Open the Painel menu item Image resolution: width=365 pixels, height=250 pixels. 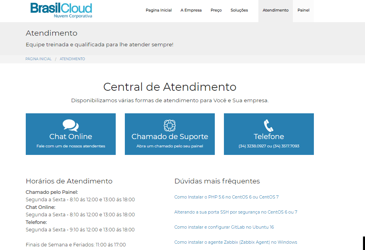coord(303,10)
